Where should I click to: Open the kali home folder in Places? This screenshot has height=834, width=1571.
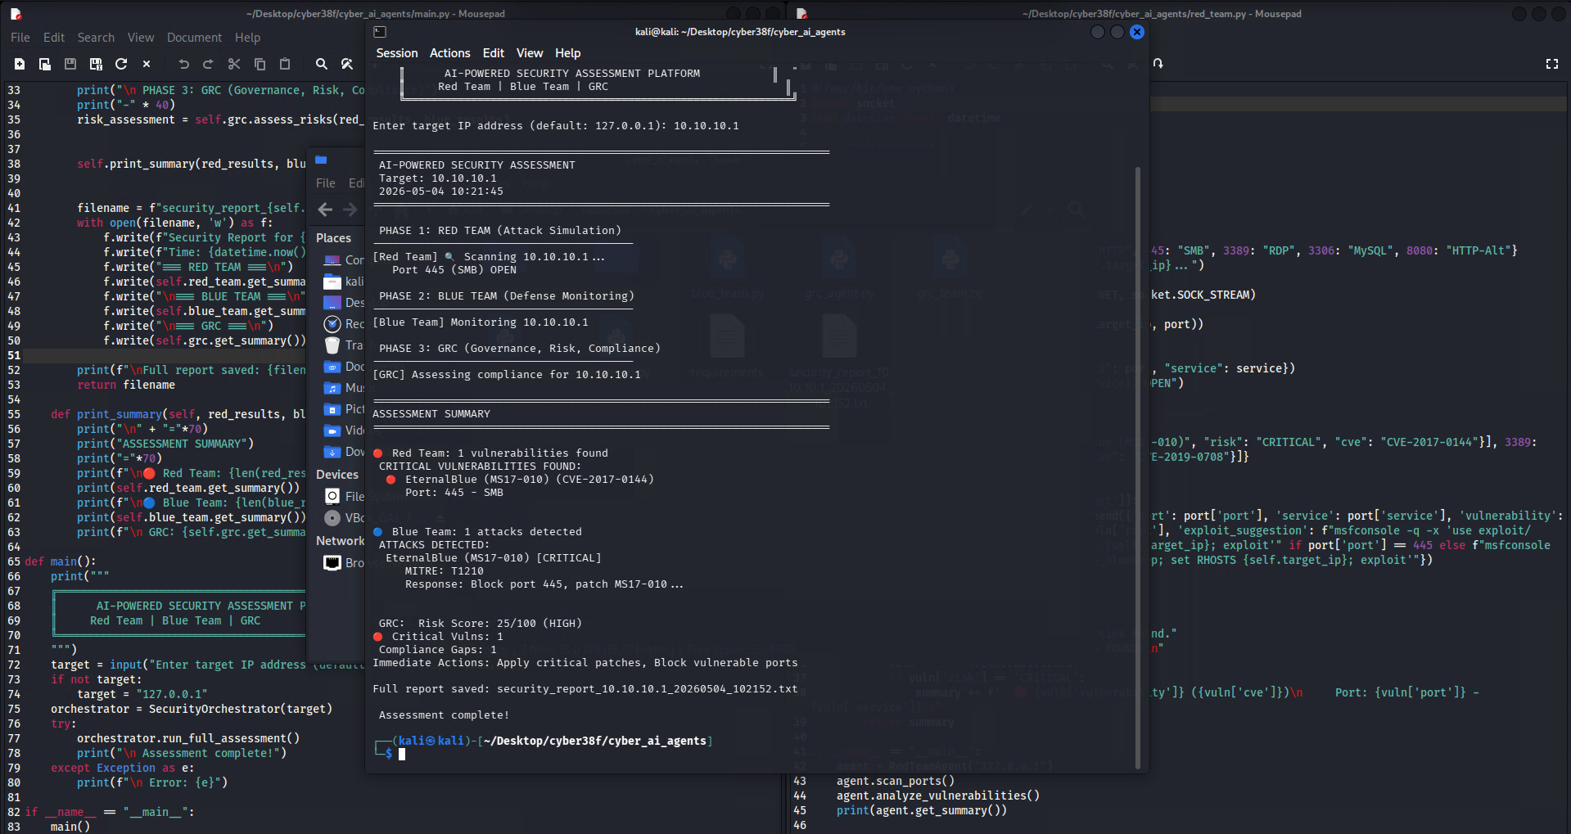[x=344, y=282]
